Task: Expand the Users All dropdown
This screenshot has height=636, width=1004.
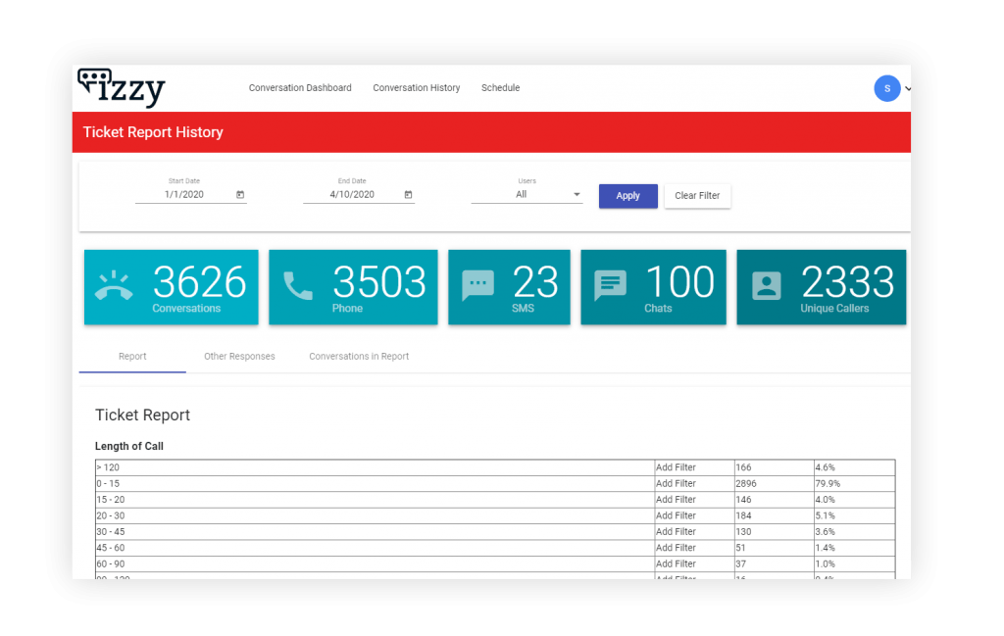Action: tap(527, 195)
